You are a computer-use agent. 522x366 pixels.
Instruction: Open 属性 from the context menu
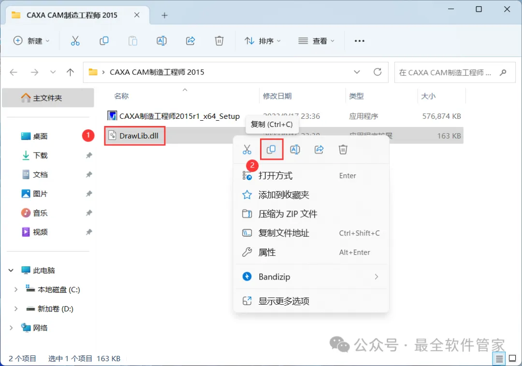tap(311, 253)
